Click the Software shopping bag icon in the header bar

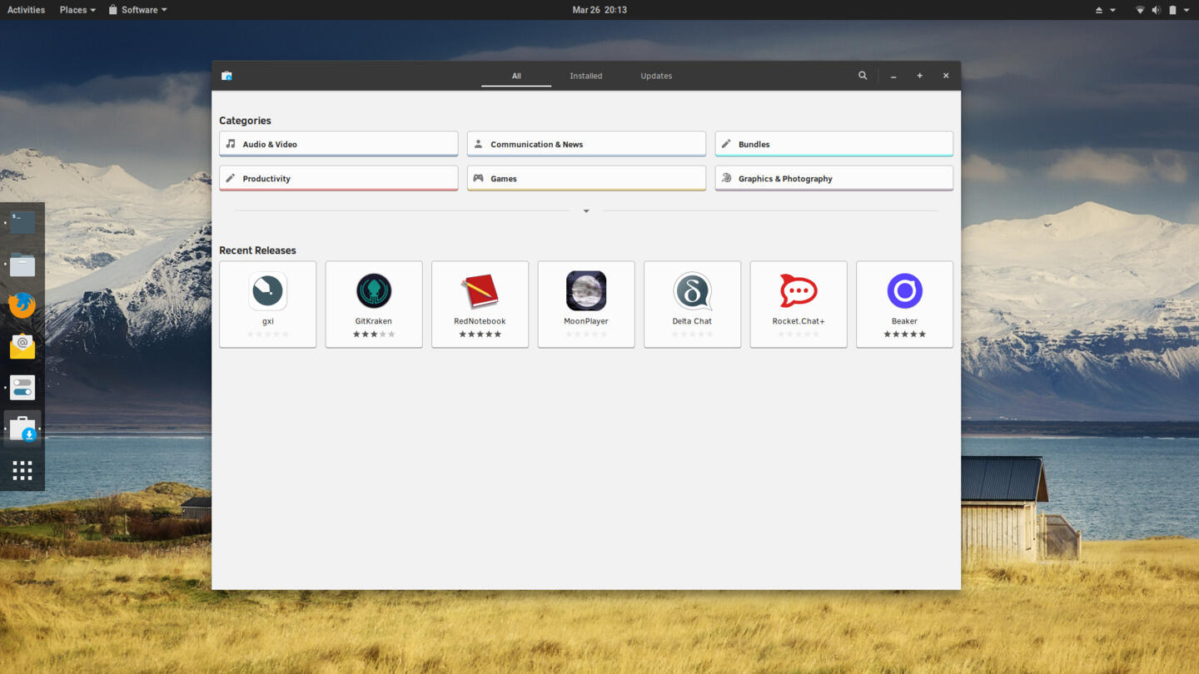(x=226, y=76)
